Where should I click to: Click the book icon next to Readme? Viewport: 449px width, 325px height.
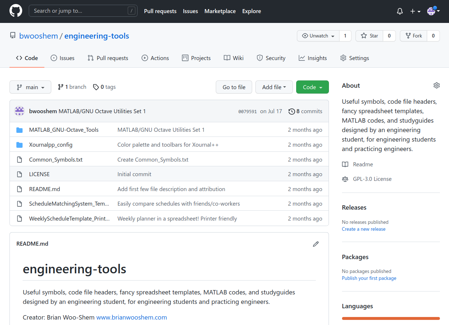(345, 165)
